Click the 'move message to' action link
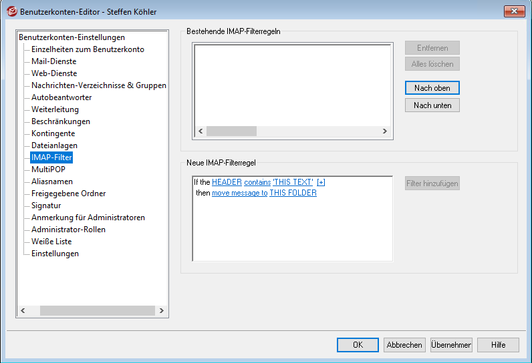This screenshot has height=363, width=532. point(239,193)
